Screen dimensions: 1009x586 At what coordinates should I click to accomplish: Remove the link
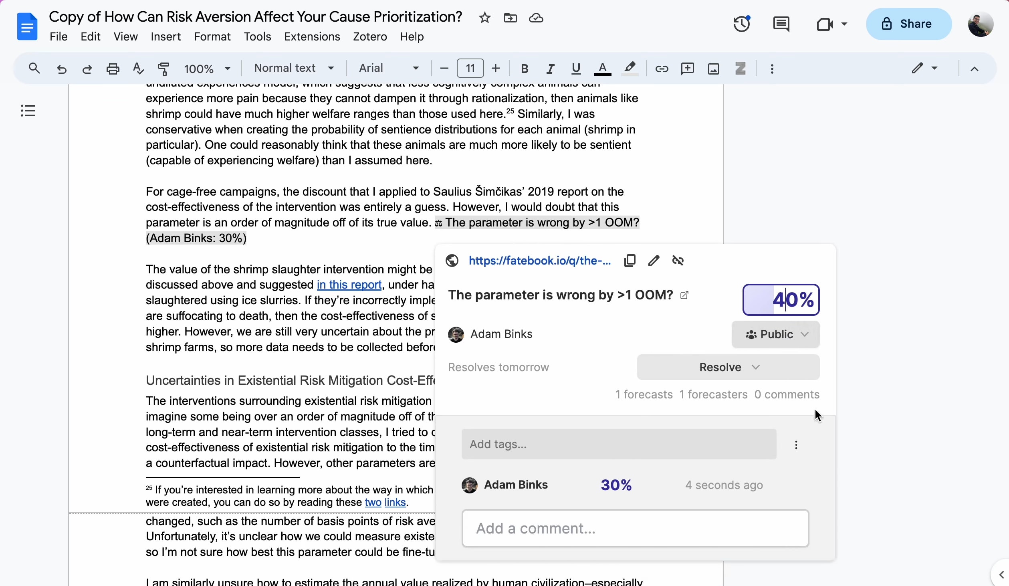[x=678, y=261]
